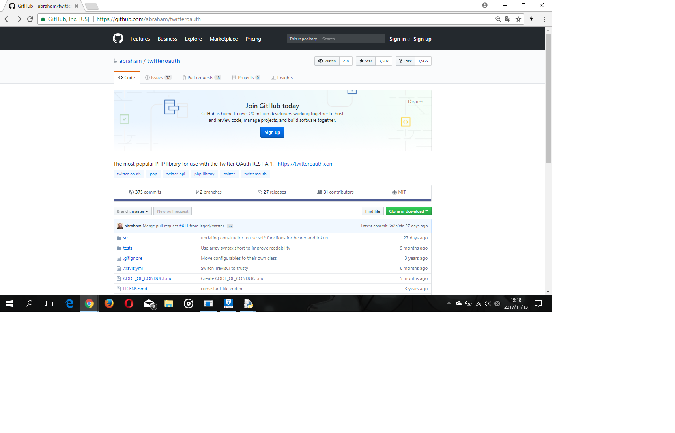The height and width of the screenshot is (433, 675).
Task: Star the twitteroauth repository
Action: tap(365, 61)
